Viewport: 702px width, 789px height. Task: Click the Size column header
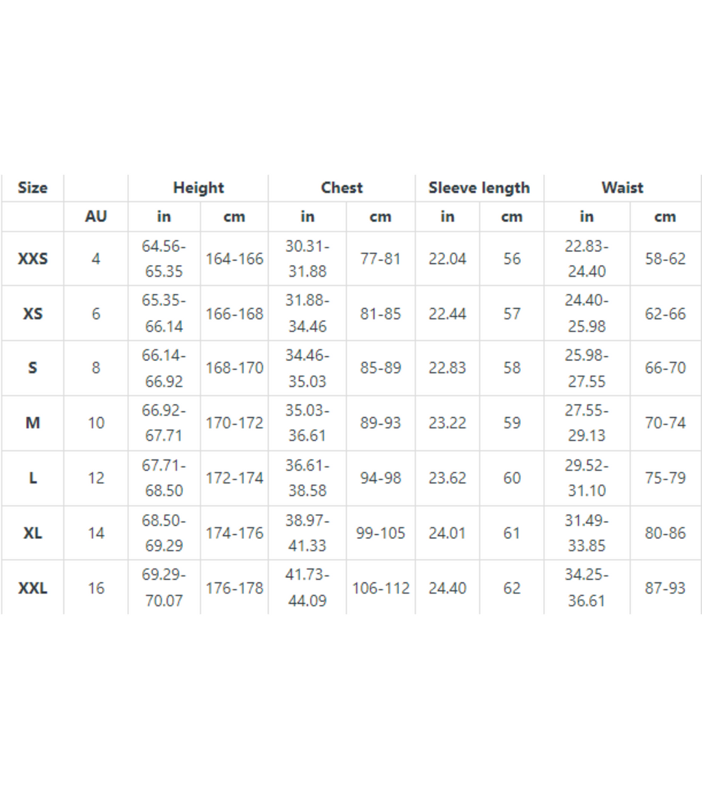point(32,188)
